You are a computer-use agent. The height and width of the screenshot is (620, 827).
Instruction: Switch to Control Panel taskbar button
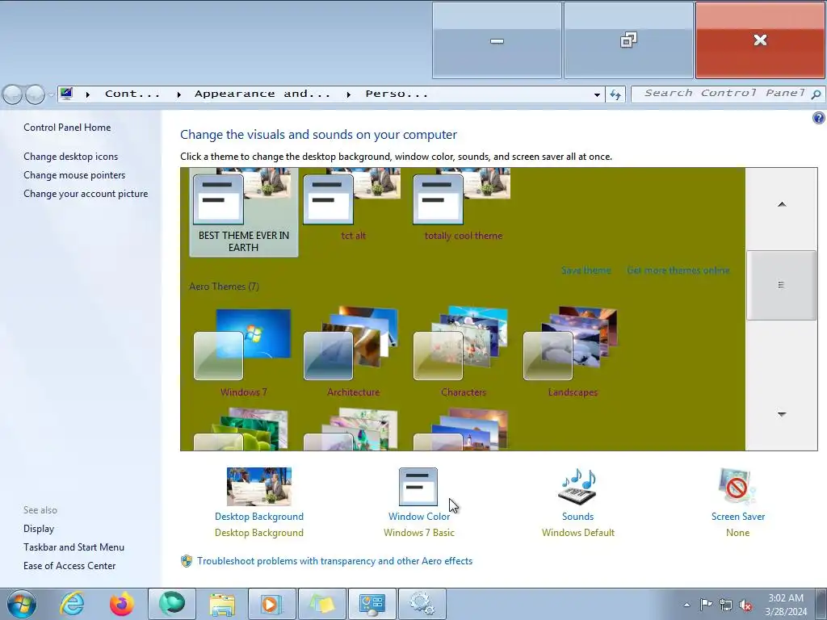coord(372,604)
